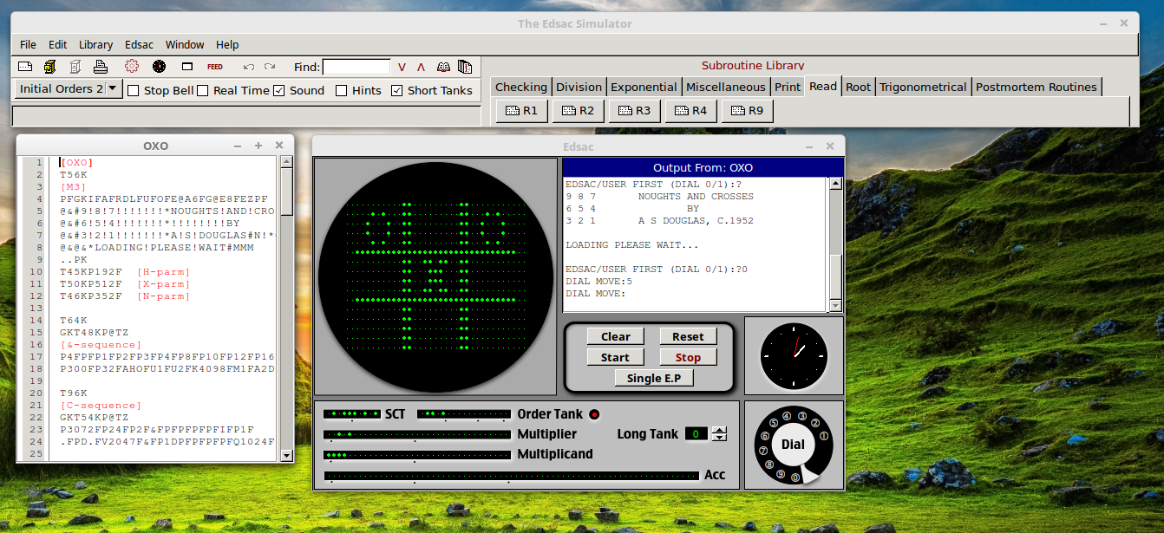This screenshot has width=1164, height=533.
Task: Open the Initial Orders 2 dropdown
Action: click(111, 89)
